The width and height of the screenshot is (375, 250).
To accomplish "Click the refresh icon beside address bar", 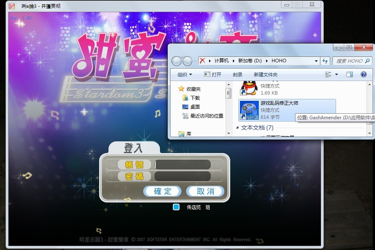I will 325,61.
